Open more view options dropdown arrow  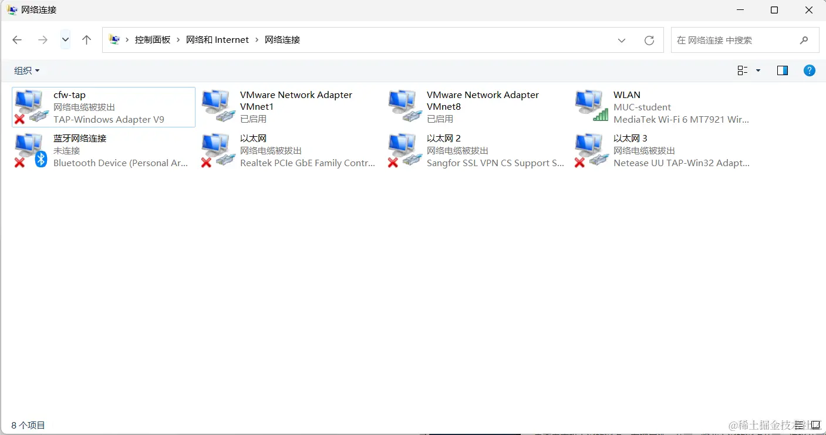(758, 70)
